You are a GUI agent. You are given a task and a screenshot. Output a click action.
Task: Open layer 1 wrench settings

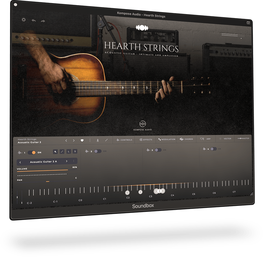(x=55, y=152)
